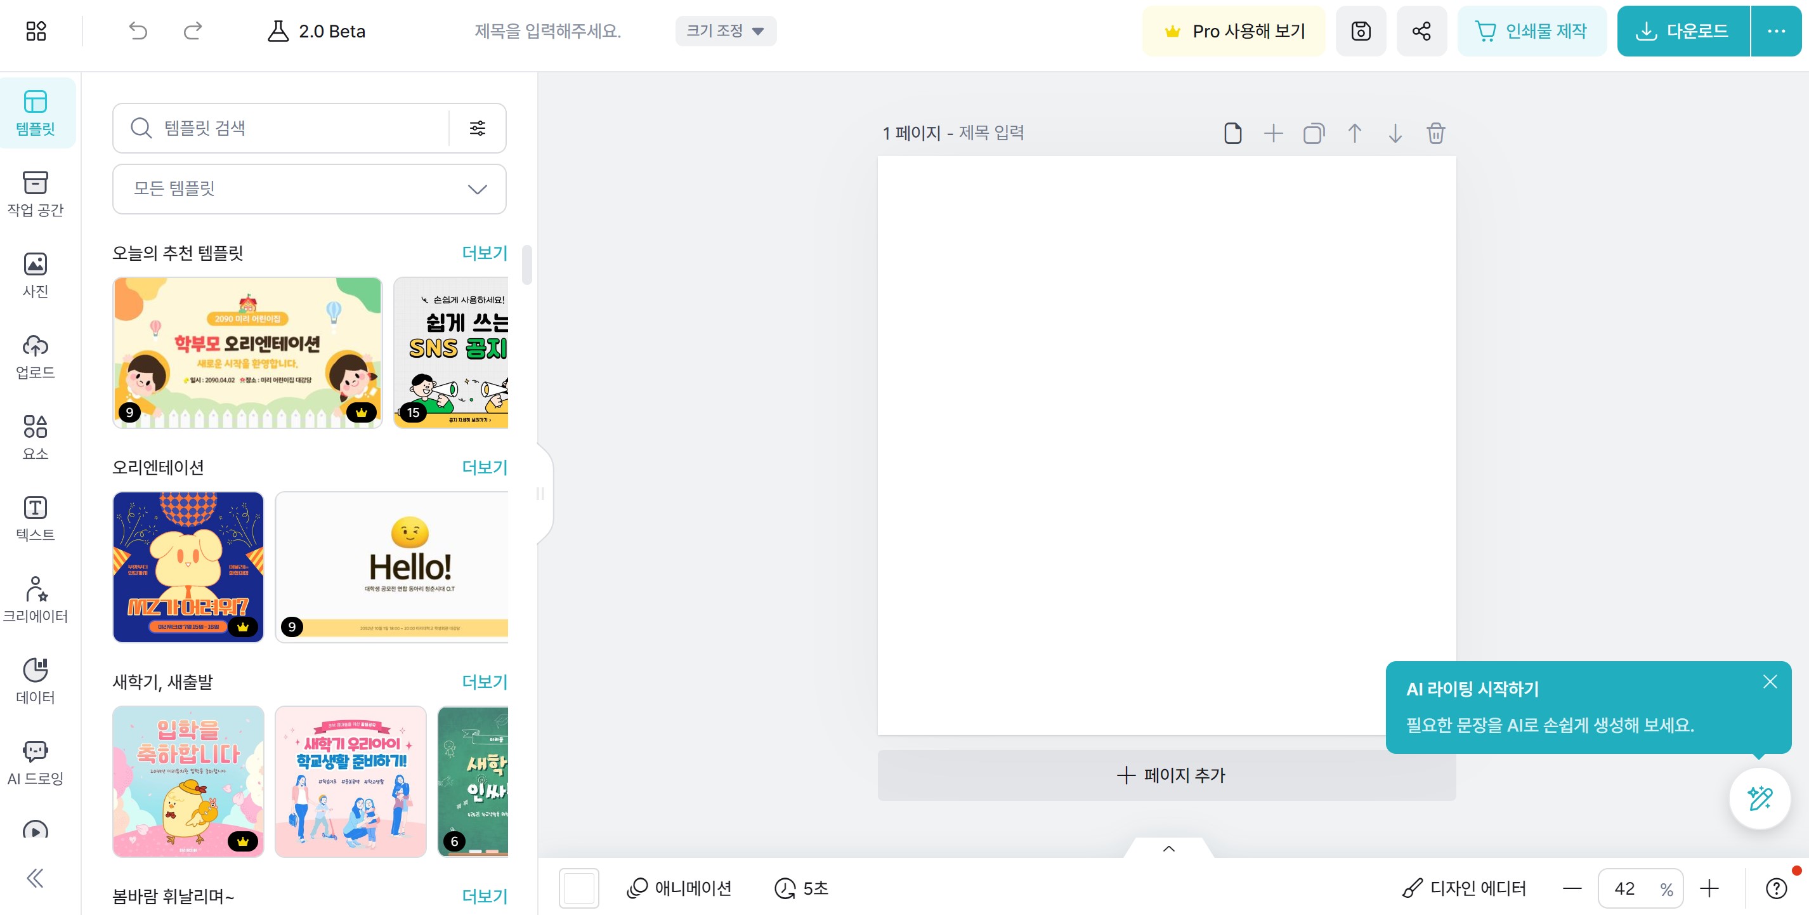Image resolution: width=1809 pixels, height=915 pixels.
Task: Click the undo arrow icon
Action: tap(138, 31)
